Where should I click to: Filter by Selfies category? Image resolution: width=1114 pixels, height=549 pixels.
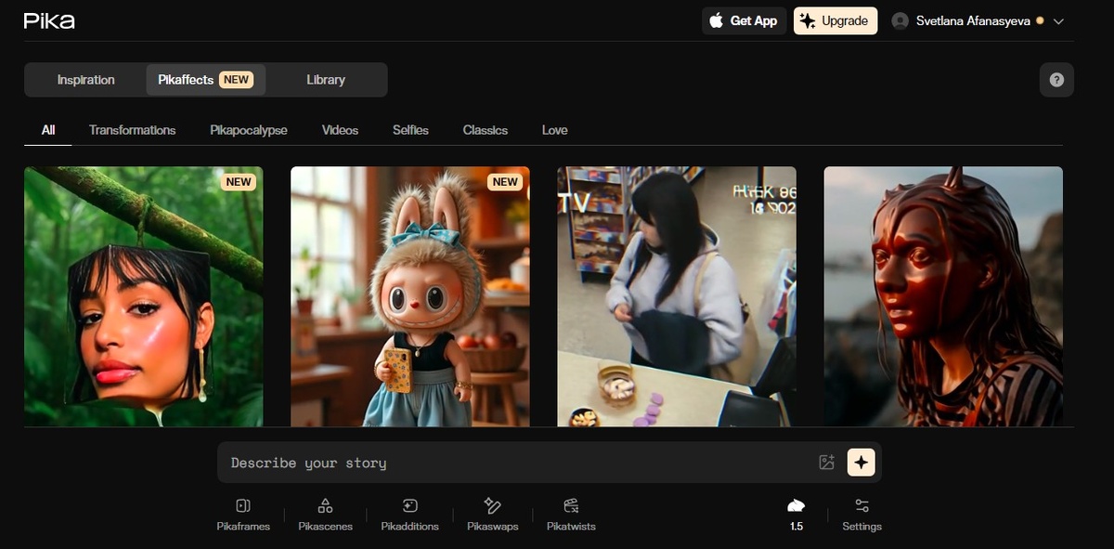click(410, 130)
